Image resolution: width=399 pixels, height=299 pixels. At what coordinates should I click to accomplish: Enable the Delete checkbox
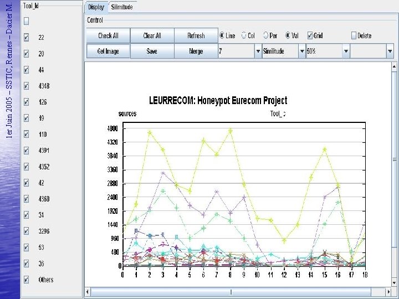click(354, 35)
